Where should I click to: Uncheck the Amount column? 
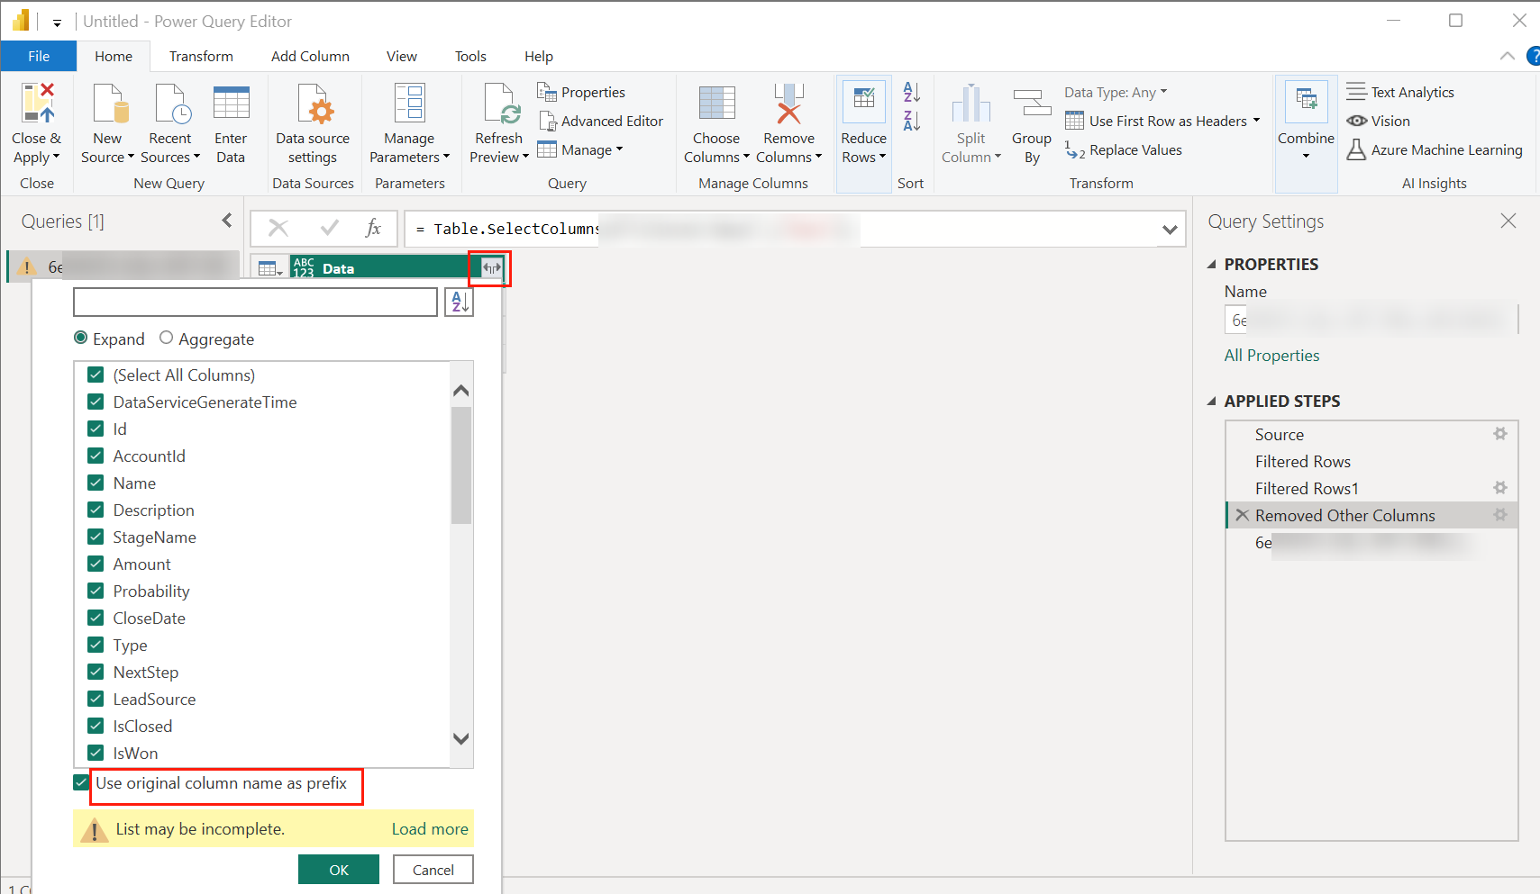coord(96,564)
